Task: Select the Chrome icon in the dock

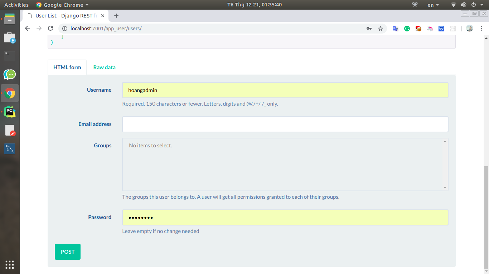Action: [x=10, y=93]
